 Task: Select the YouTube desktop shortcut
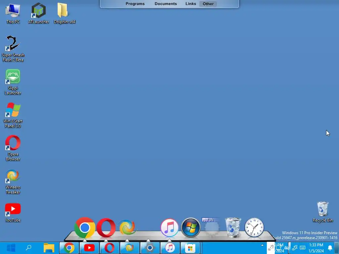coord(13,213)
